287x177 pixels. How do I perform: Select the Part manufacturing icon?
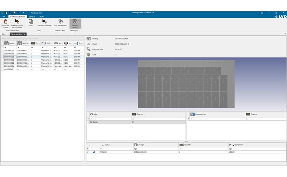(44, 22)
